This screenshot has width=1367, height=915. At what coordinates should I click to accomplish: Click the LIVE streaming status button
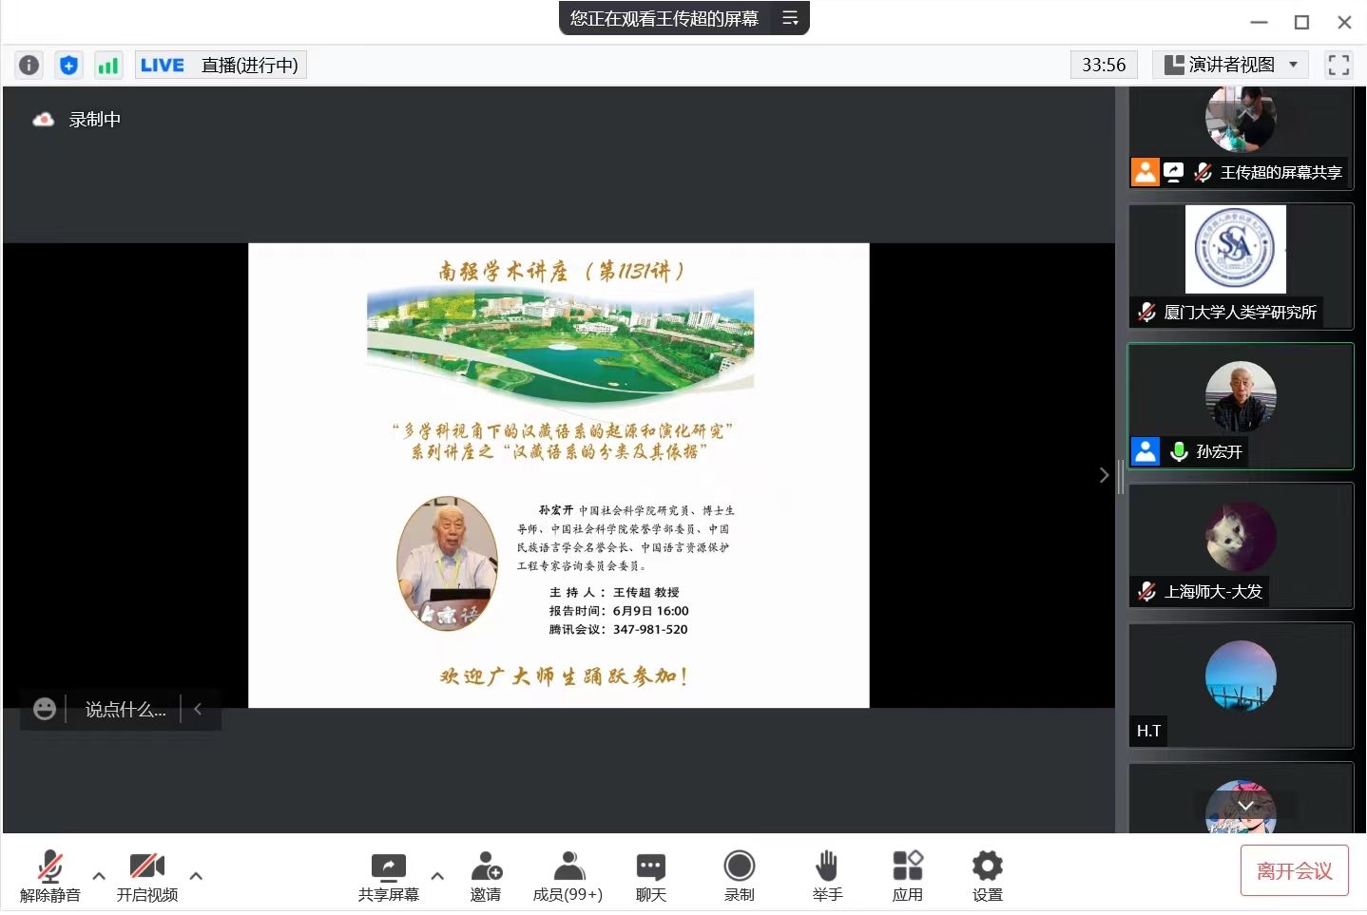(220, 65)
